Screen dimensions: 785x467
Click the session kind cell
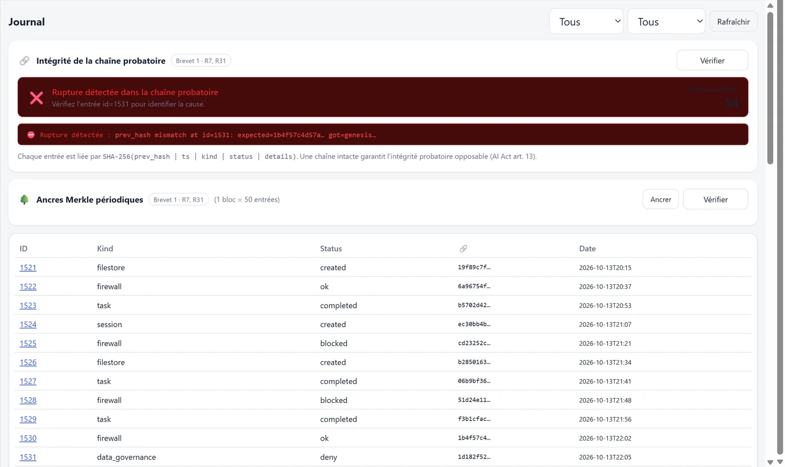(x=109, y=325)
